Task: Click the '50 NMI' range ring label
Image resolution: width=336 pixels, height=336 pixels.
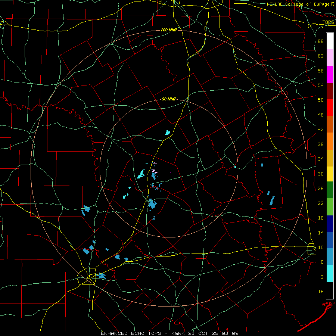Action: pos(169,99)
